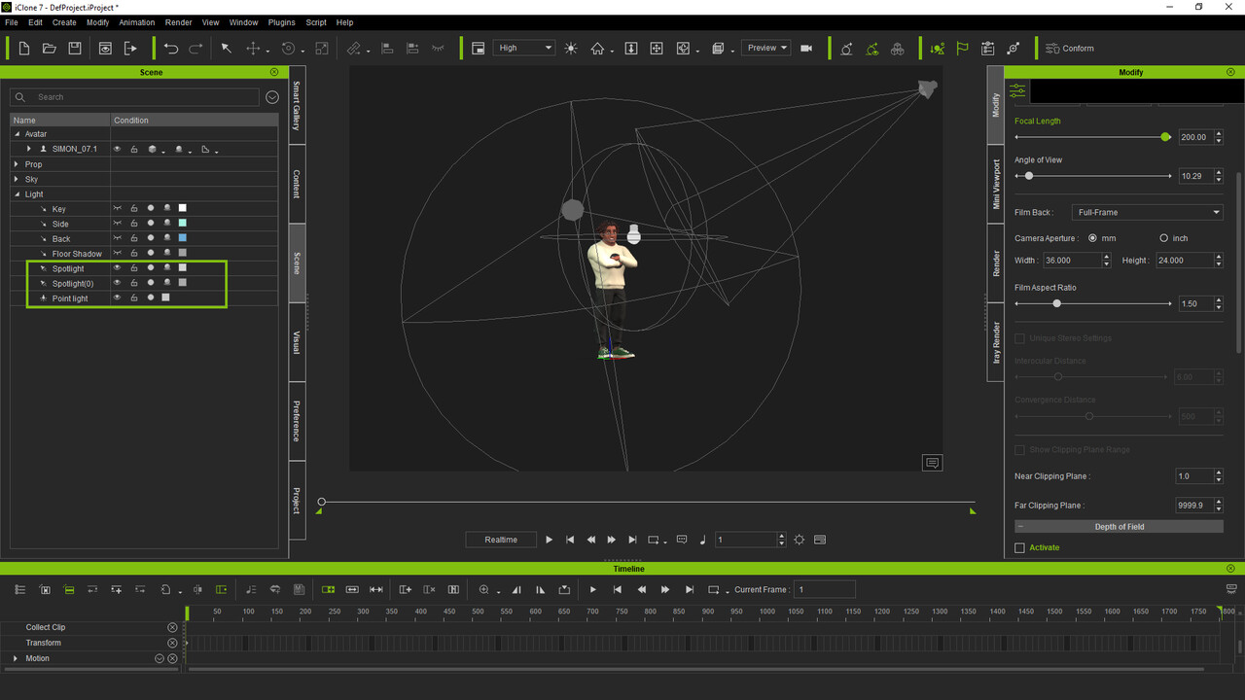The image size is (1245, 700).
Task: Open the High quality dropdown
Action: point(524,49)
